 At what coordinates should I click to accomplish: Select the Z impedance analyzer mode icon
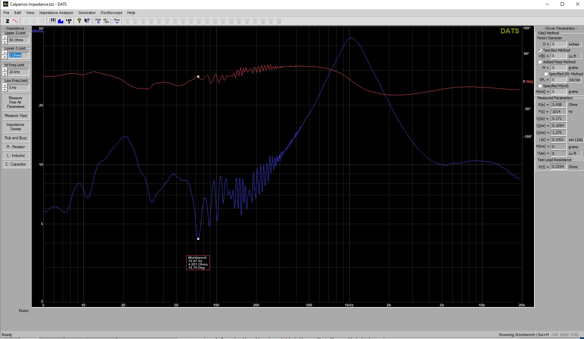click(7, 21)
